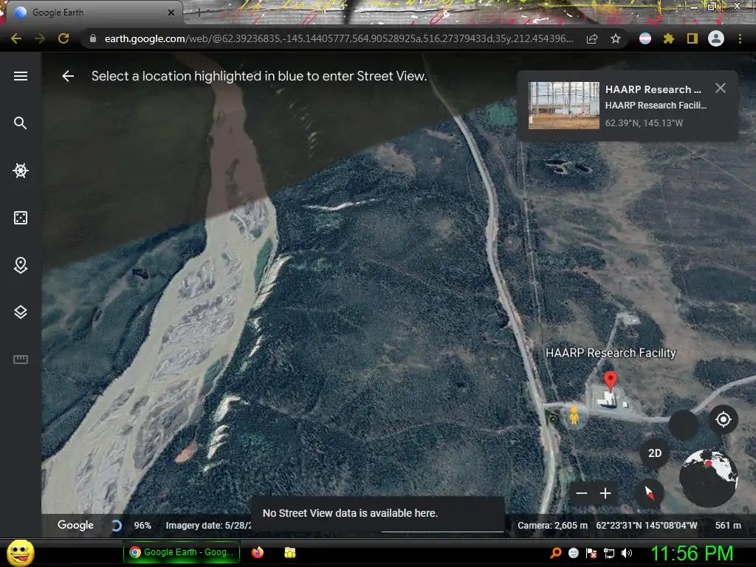Select the Measure distance ruler tool

(x=20, y=360)
